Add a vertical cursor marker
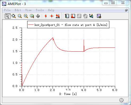131x105 pixels. coord(46,16)
